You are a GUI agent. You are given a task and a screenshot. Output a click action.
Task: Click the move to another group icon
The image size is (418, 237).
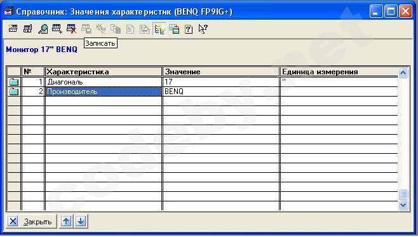coord(174,29)
